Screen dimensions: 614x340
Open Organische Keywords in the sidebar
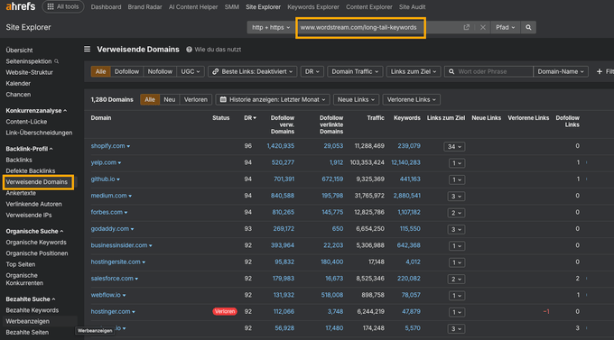tap(36, 243)
